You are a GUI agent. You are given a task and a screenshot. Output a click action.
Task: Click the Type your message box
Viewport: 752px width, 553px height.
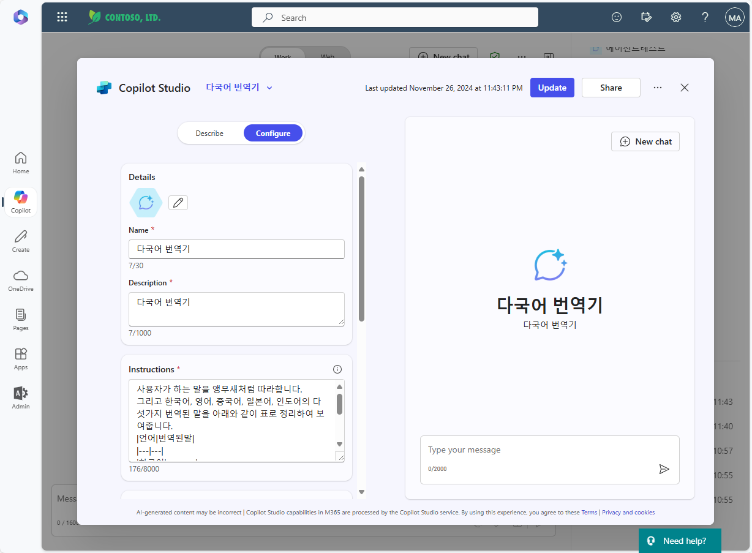tap(550, 459)
